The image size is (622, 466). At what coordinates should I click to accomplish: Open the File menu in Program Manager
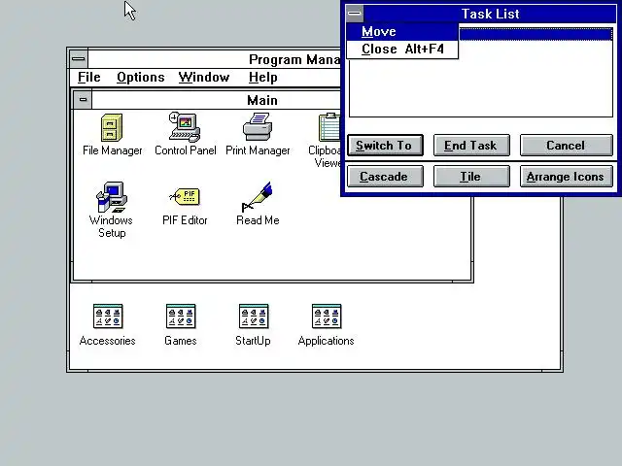tap(89, 78)
